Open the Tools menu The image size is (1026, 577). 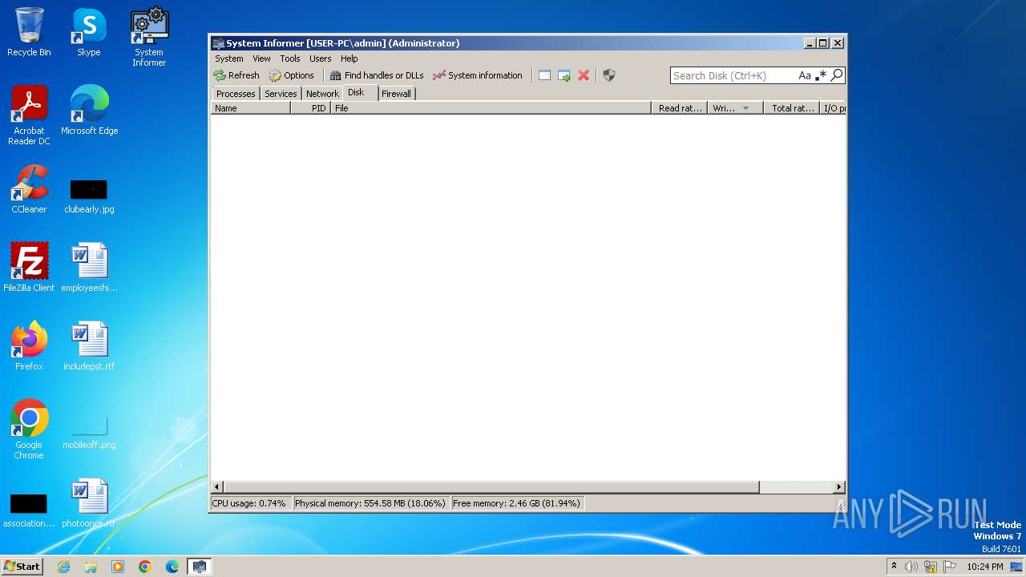[290, 59]
